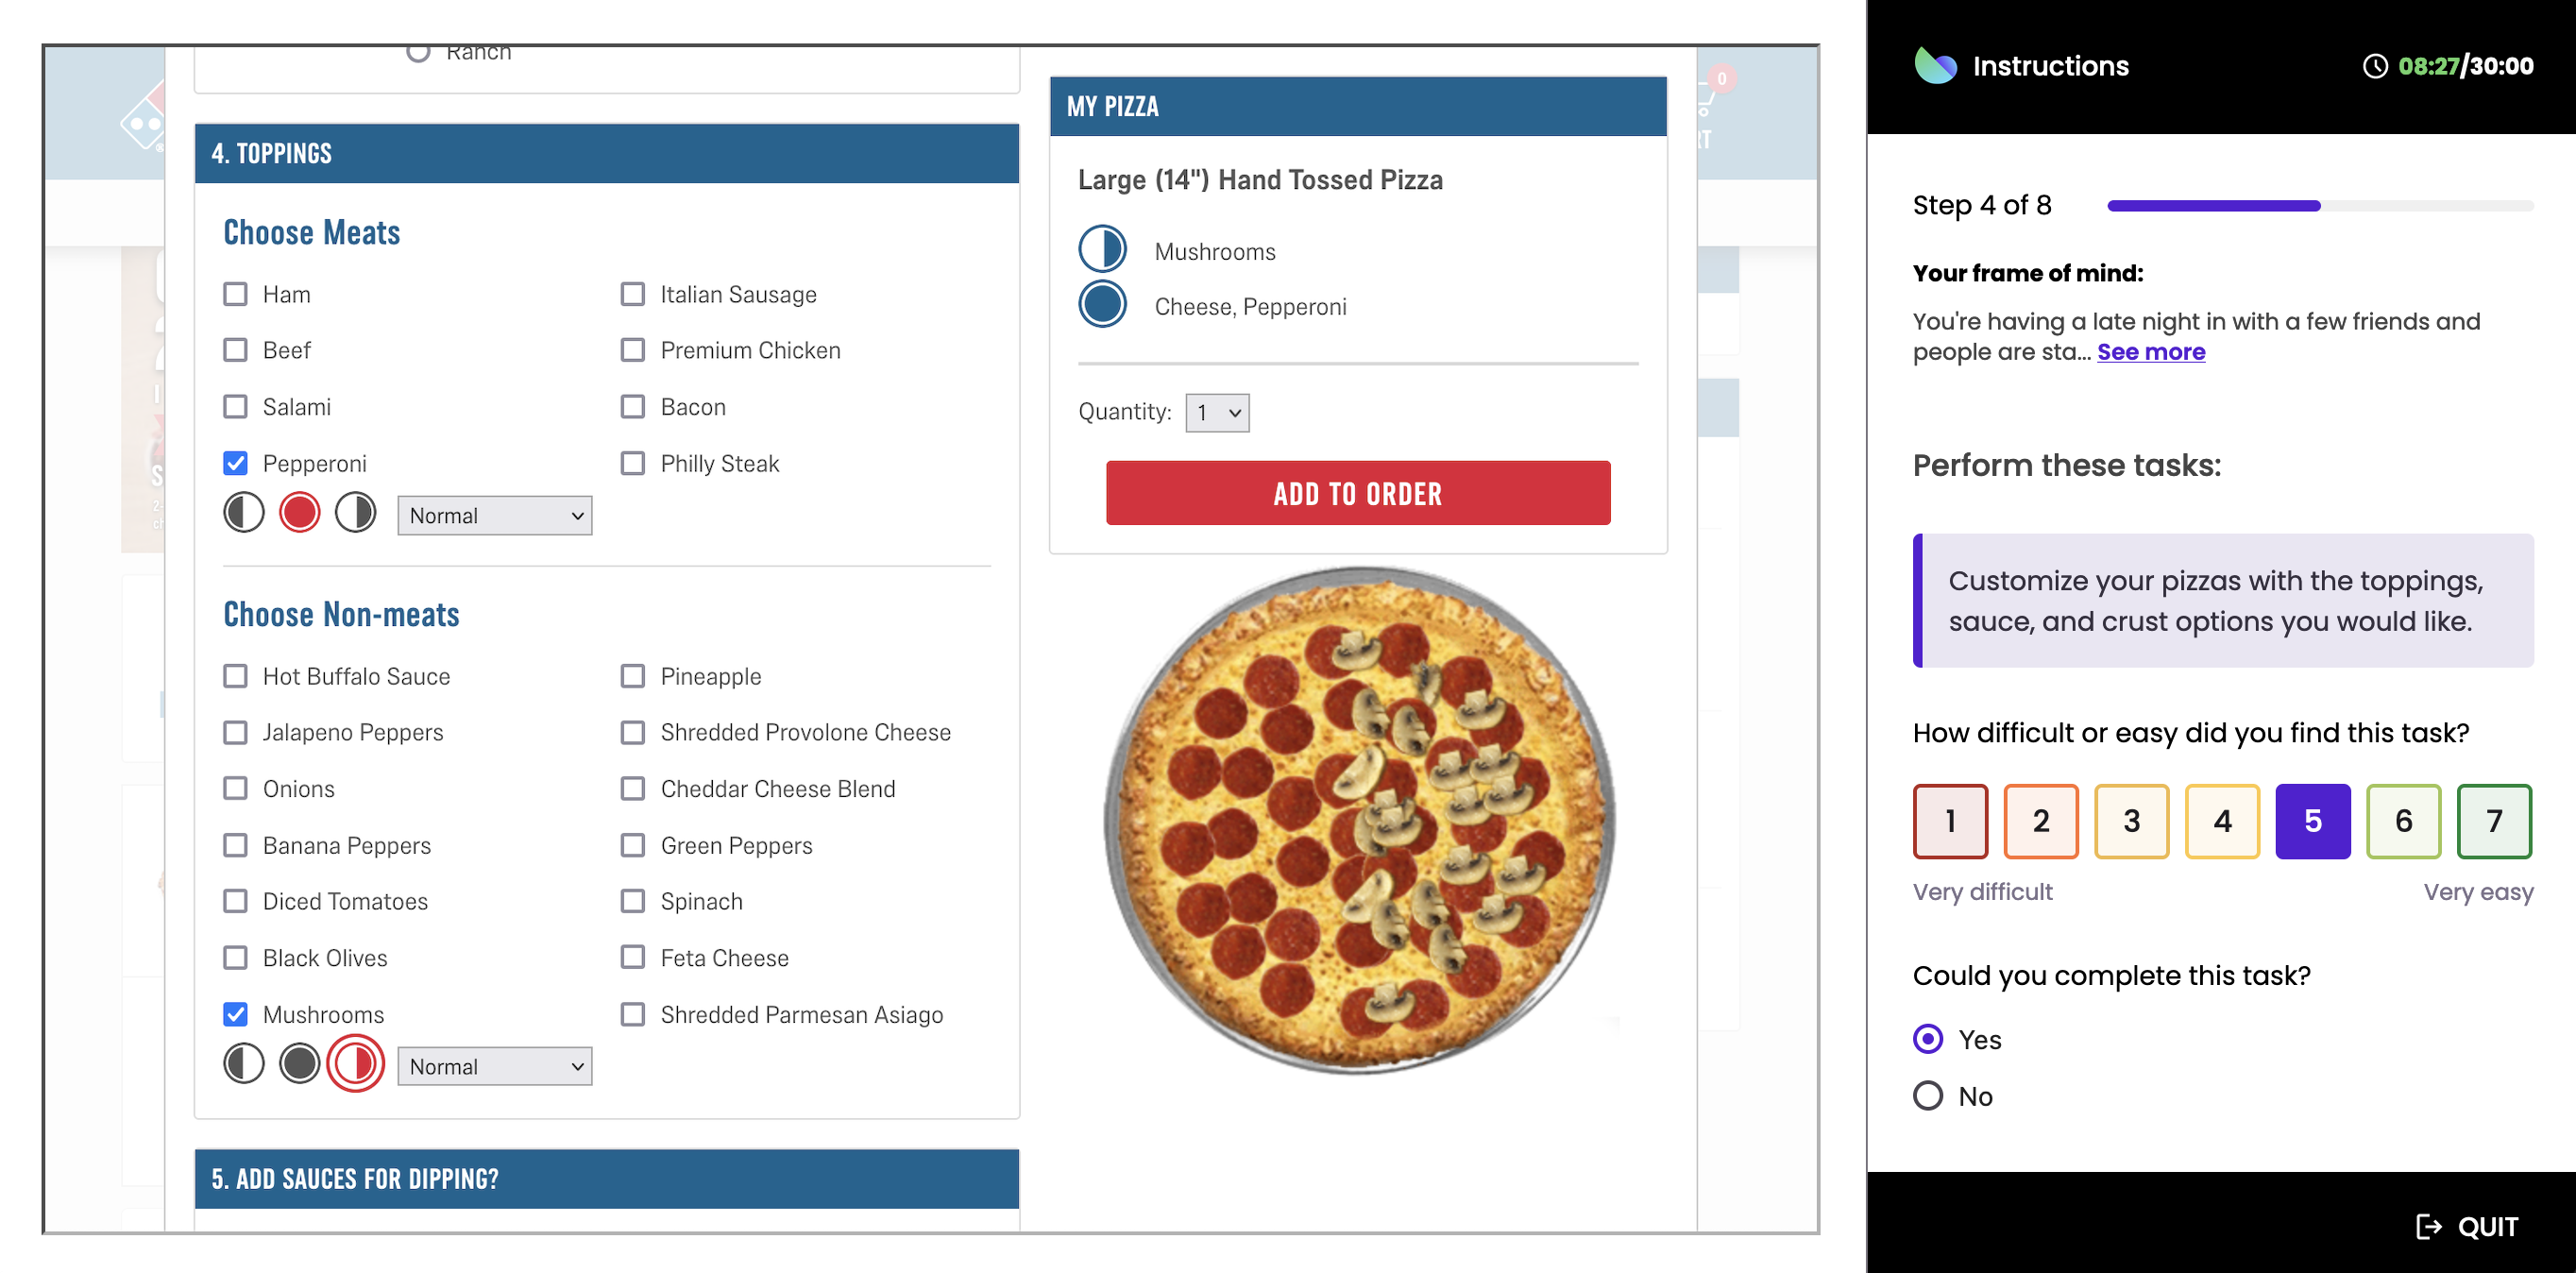Click the full-coverage center icon for Pepperoni
This screenshot has height=1273, width=2576.
(x=300, y=514)
